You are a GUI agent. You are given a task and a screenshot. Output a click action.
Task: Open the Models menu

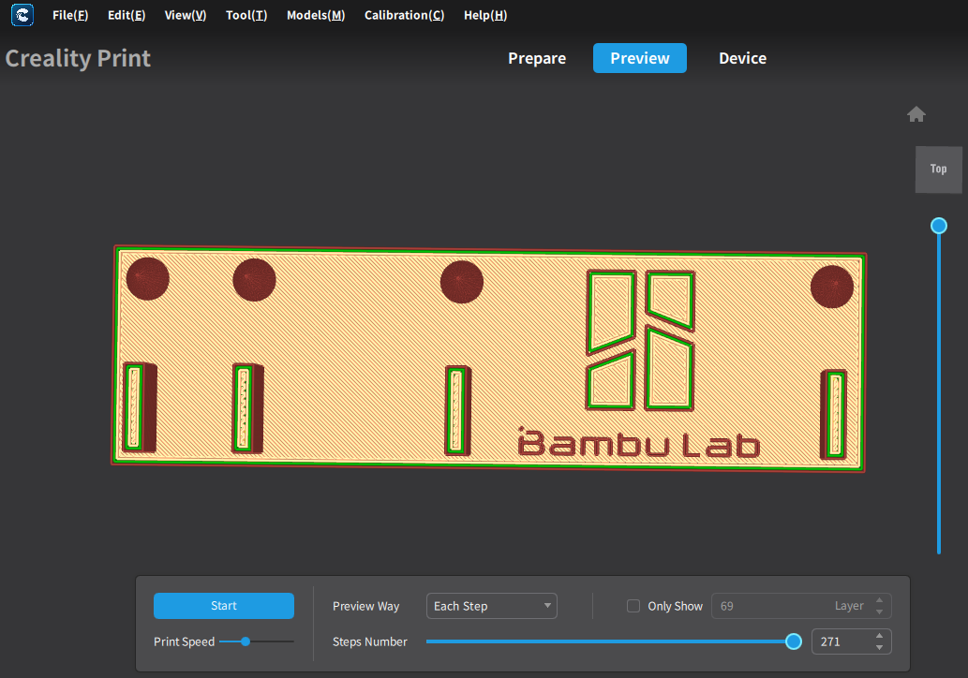tap(316, 15)
